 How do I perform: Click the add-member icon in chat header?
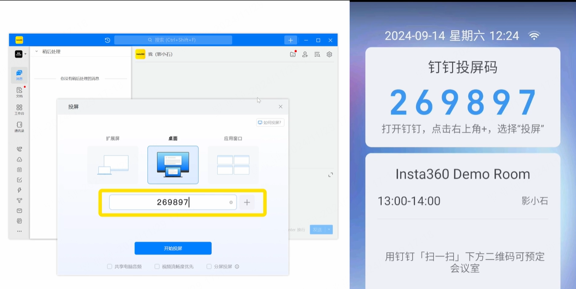(305, 54)
